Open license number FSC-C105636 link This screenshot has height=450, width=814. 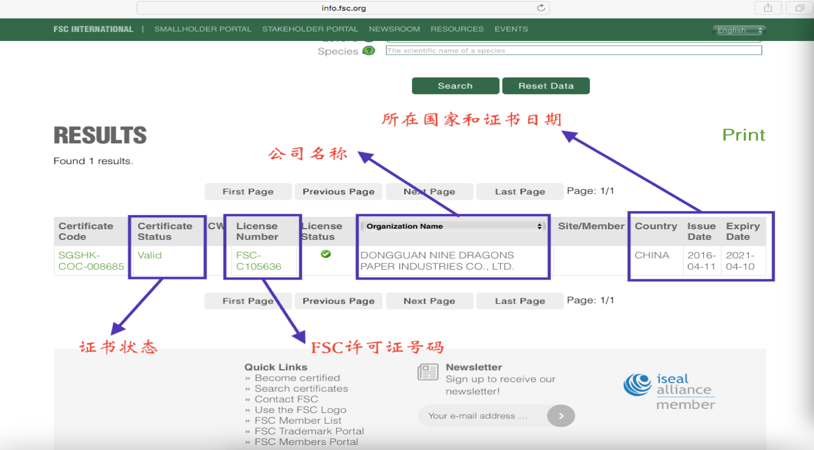(x=259, y=261)
